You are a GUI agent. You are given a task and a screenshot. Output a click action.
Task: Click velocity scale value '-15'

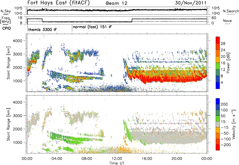pyautogui.click(x=225, y=127)
